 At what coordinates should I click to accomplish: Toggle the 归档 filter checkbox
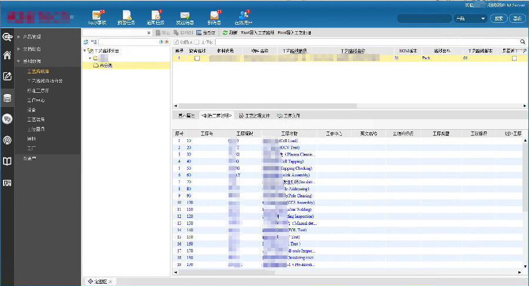point(176,42)
